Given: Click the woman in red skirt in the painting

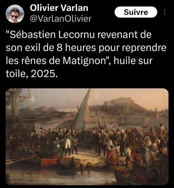Looking at the screenshot, I should [111, 152].
